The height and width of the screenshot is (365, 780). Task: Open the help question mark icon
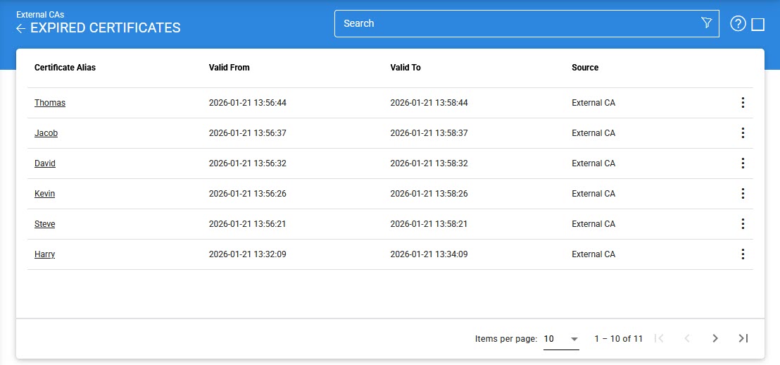[x=738, y=24]
